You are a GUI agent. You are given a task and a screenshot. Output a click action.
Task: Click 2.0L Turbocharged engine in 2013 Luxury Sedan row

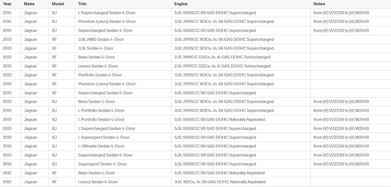point(223,66)
